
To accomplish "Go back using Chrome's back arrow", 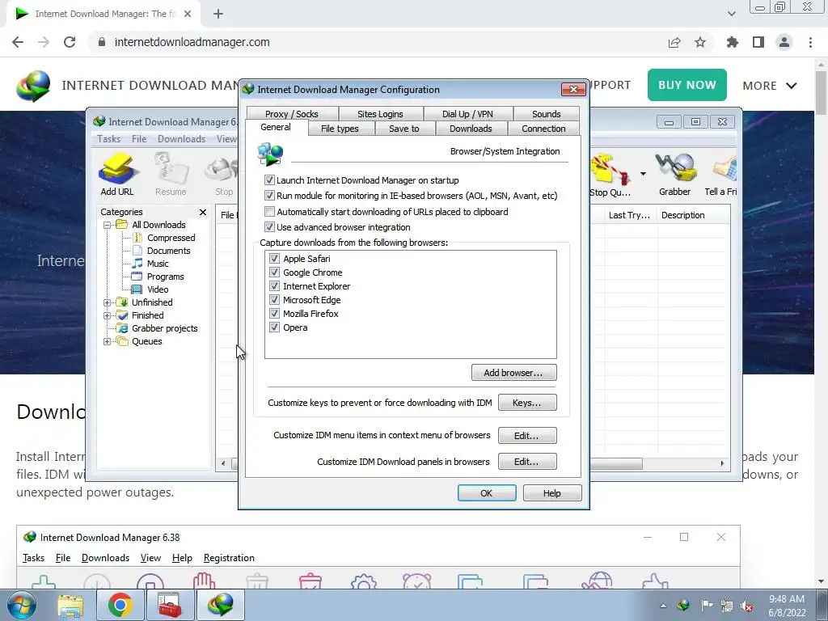I will [18, 42].
